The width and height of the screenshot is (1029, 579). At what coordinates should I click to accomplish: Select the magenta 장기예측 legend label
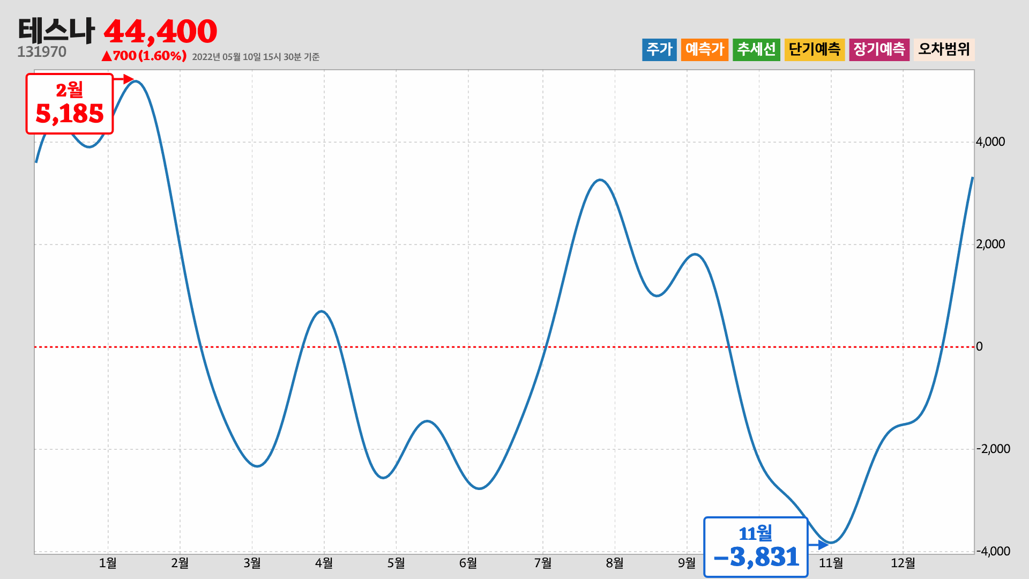(879, 49)
